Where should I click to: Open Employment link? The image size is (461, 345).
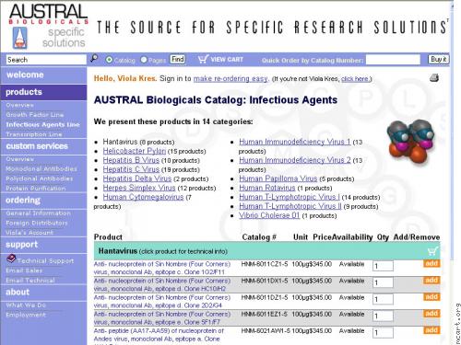(x=26, y=315)
